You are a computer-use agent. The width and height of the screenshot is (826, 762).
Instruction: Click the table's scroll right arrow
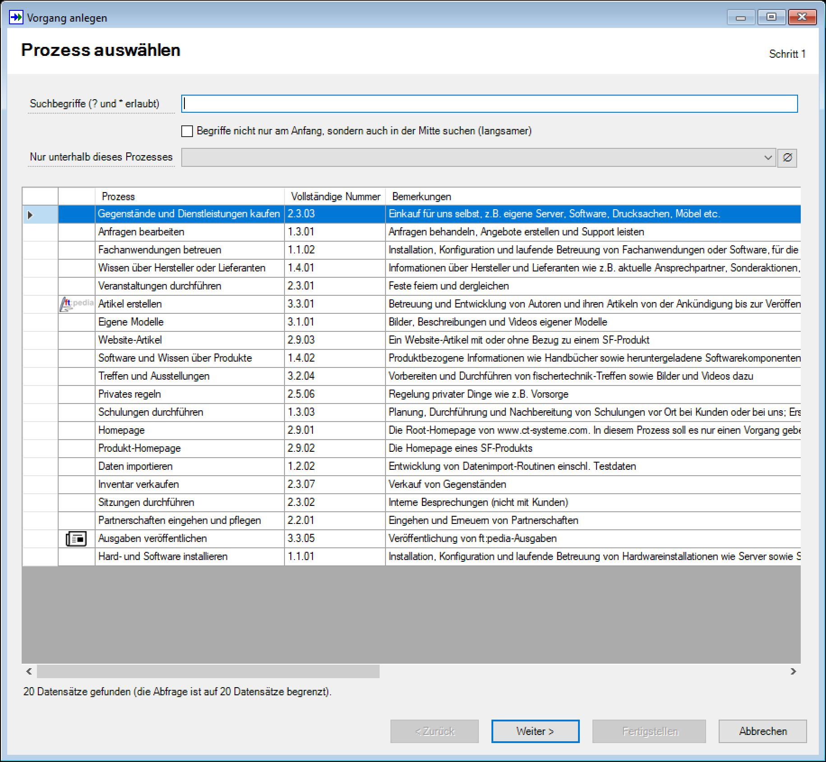pyautogui.click(x=794, y=671)
